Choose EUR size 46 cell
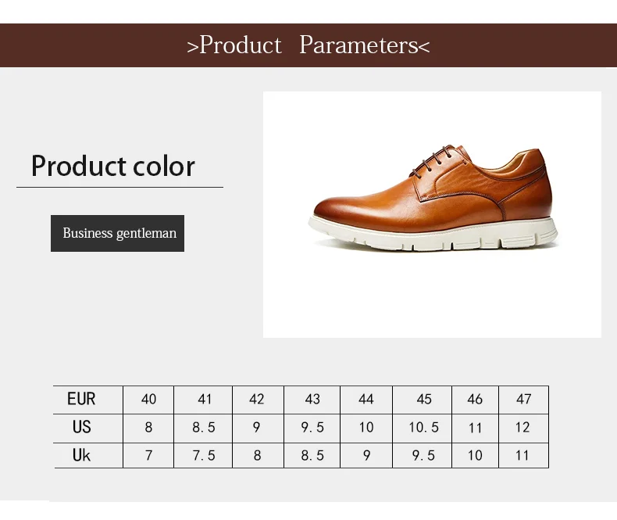This screenshot has width=617, height=520. coord(475,400)
